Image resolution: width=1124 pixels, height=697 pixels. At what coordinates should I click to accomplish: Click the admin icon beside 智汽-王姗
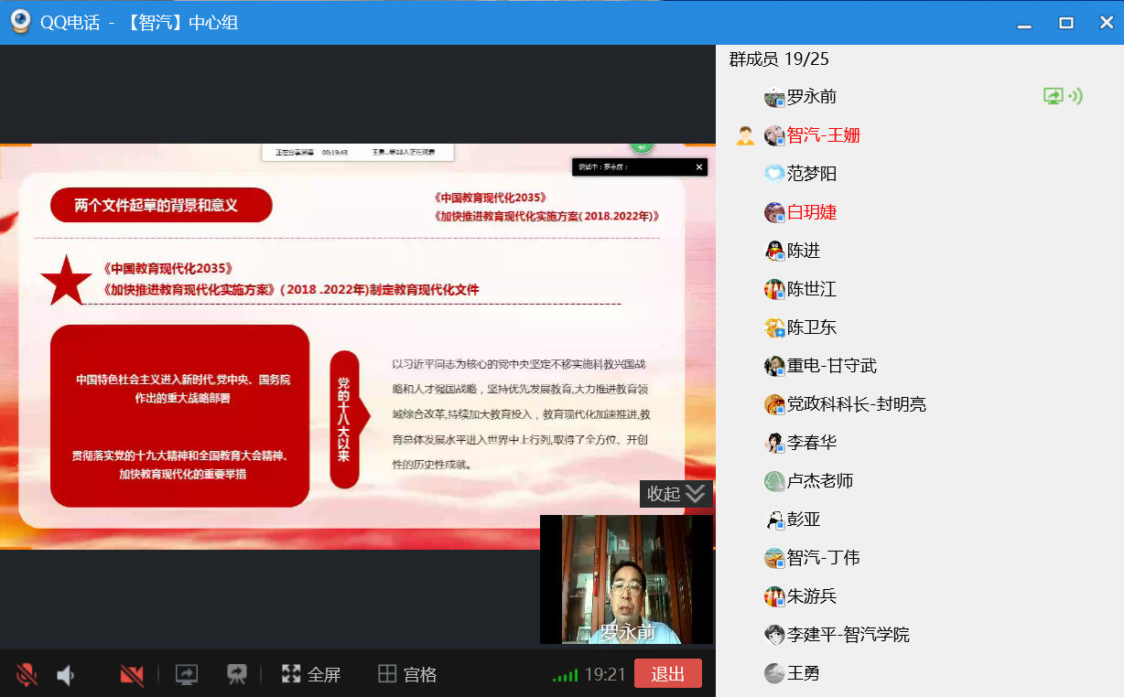[745, 136]
